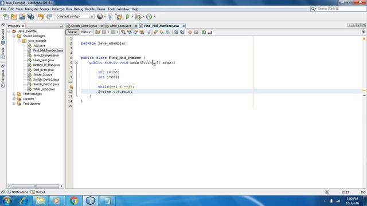Open the File menu
The width and height of the screenshot is (367, 206).
tap(3, 9)
